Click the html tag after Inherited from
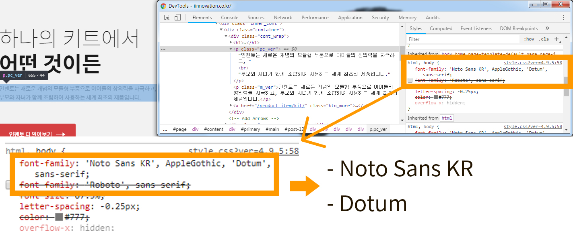Screen dimensions: 573x236 point(447,118)
